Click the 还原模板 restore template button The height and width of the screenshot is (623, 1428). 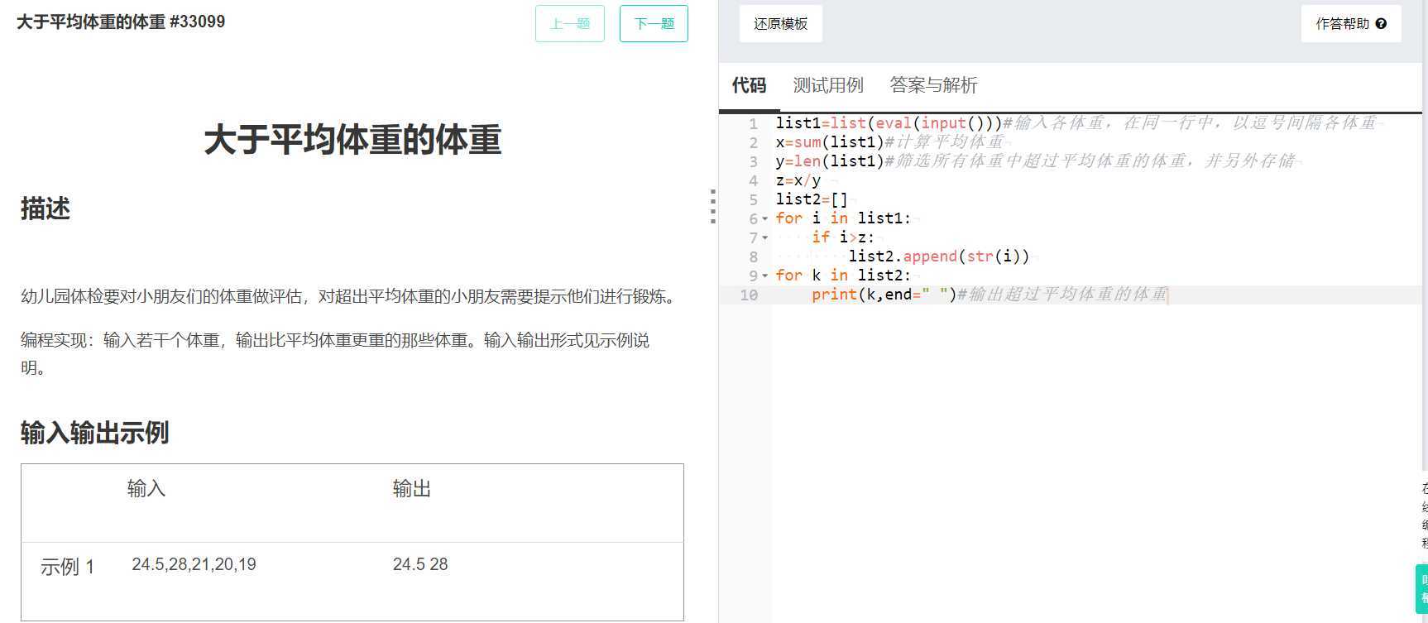click(x=780, y=23)
